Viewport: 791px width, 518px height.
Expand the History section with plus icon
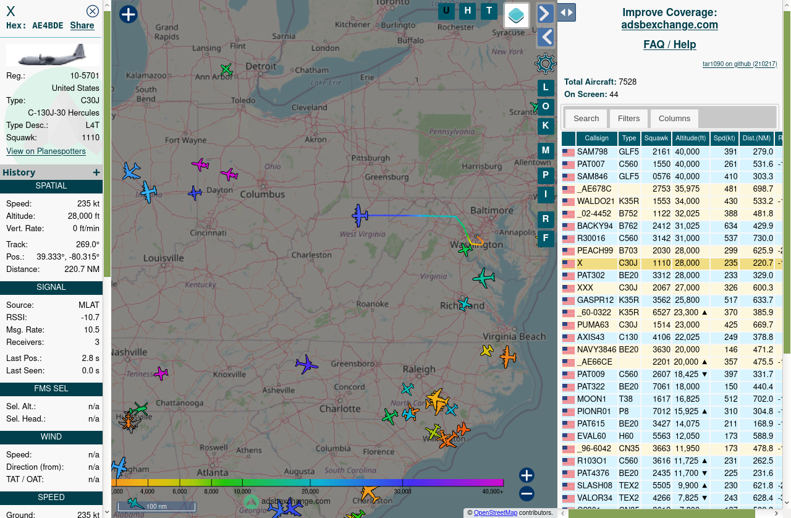coord(96,172)
